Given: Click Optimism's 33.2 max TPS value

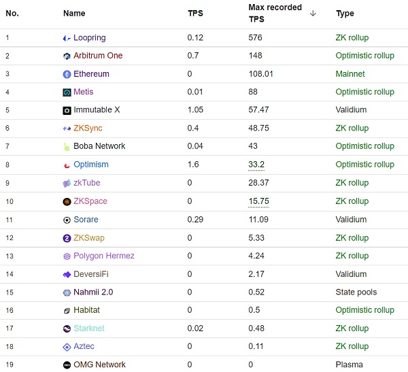Looking at the screenshot, I should pyautogui.click(x=258, y=165).
